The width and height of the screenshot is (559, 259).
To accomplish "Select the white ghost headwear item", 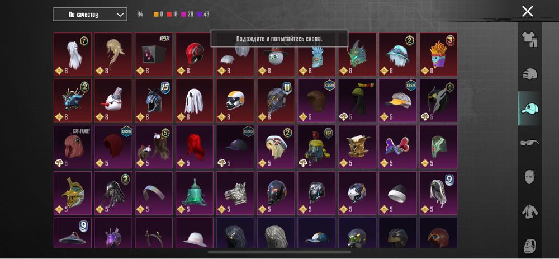I will pos(195,101).
